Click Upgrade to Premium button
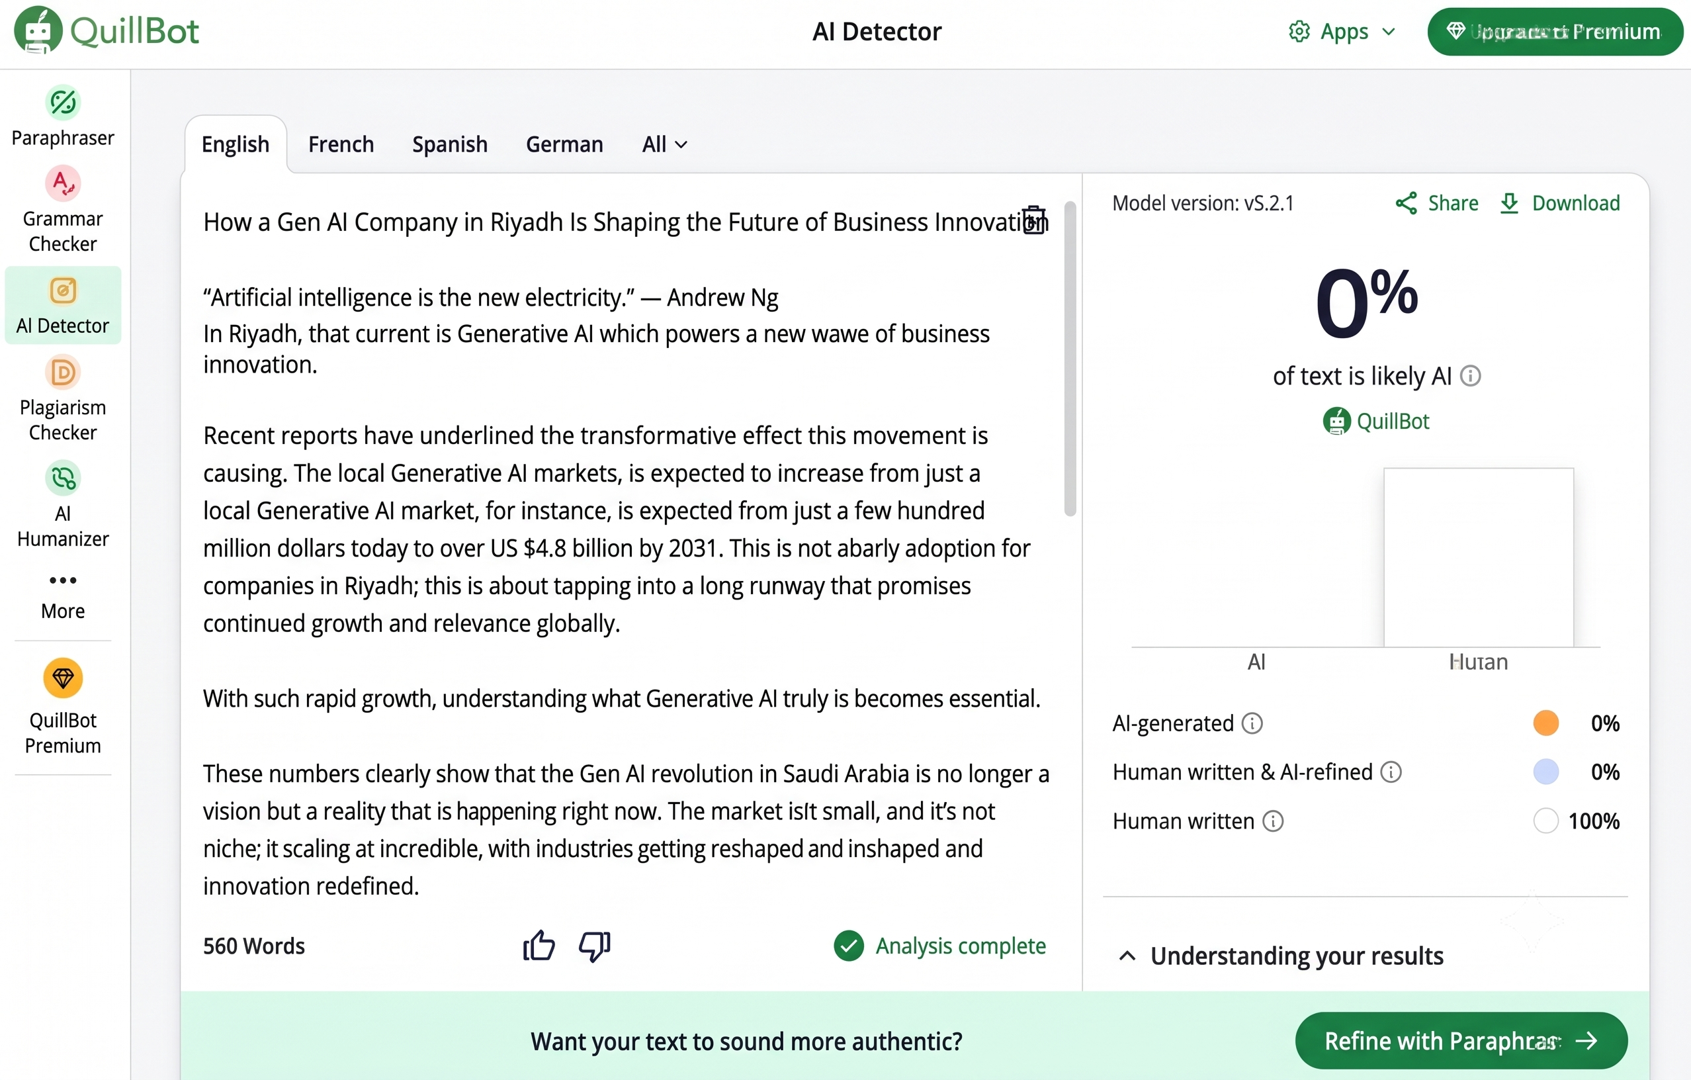The height and width of the screenshot is (1080, 1691). tap(1555, 32)
